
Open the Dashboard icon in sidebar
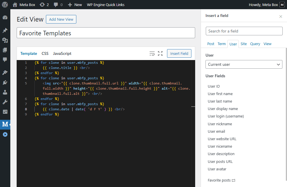tap(5, 18)
